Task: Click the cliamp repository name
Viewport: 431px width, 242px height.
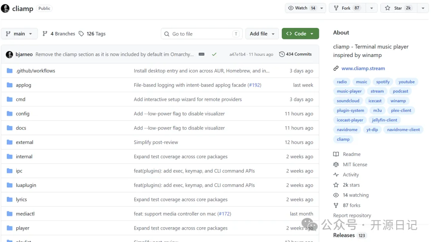Action: 22,8
